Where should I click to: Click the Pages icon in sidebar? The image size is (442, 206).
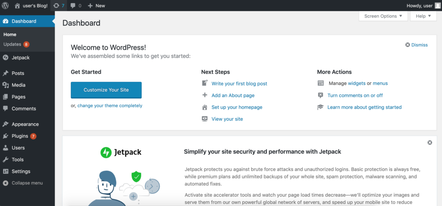click(x=5, y=97)
